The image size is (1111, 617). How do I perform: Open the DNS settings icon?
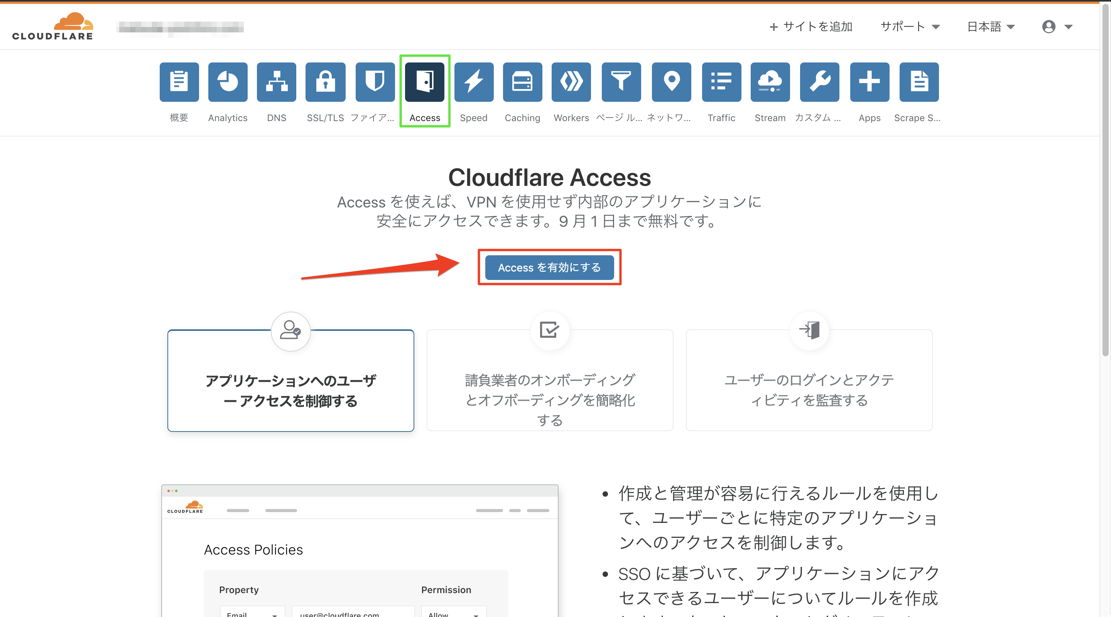click(x=277, y=82)
